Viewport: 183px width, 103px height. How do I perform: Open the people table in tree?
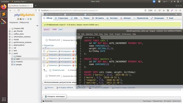pyautogui.click(x=19, y=64)
